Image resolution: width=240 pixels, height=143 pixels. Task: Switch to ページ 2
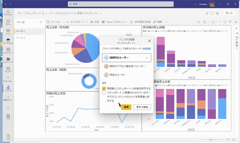[x=29, y=38]
